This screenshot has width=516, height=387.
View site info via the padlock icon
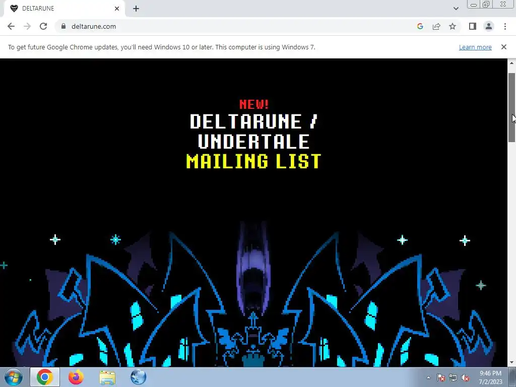tap(63, 26)
